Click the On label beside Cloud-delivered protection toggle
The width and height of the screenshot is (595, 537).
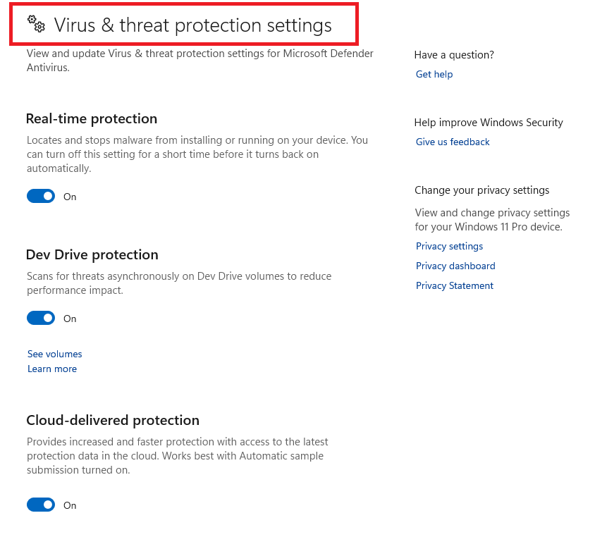(70, 506)
